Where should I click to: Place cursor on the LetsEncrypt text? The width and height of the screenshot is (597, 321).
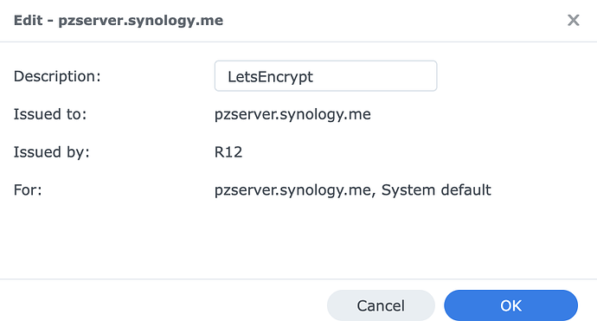pyautogui.click(x=270, y=76)
